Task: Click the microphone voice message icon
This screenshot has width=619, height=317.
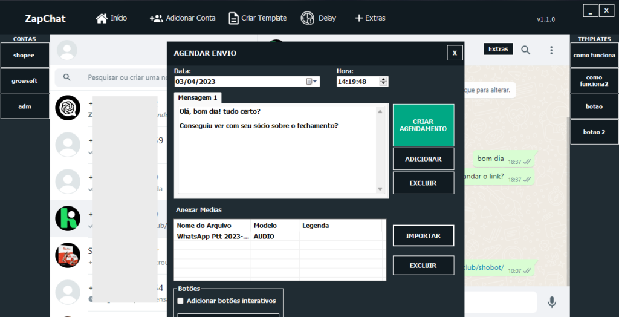Action: [551, 302]
